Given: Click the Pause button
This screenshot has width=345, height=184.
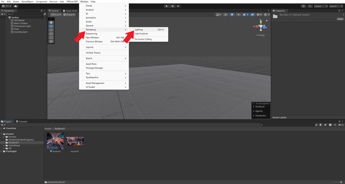Looking at the screenshot, I should click(172, 6).
